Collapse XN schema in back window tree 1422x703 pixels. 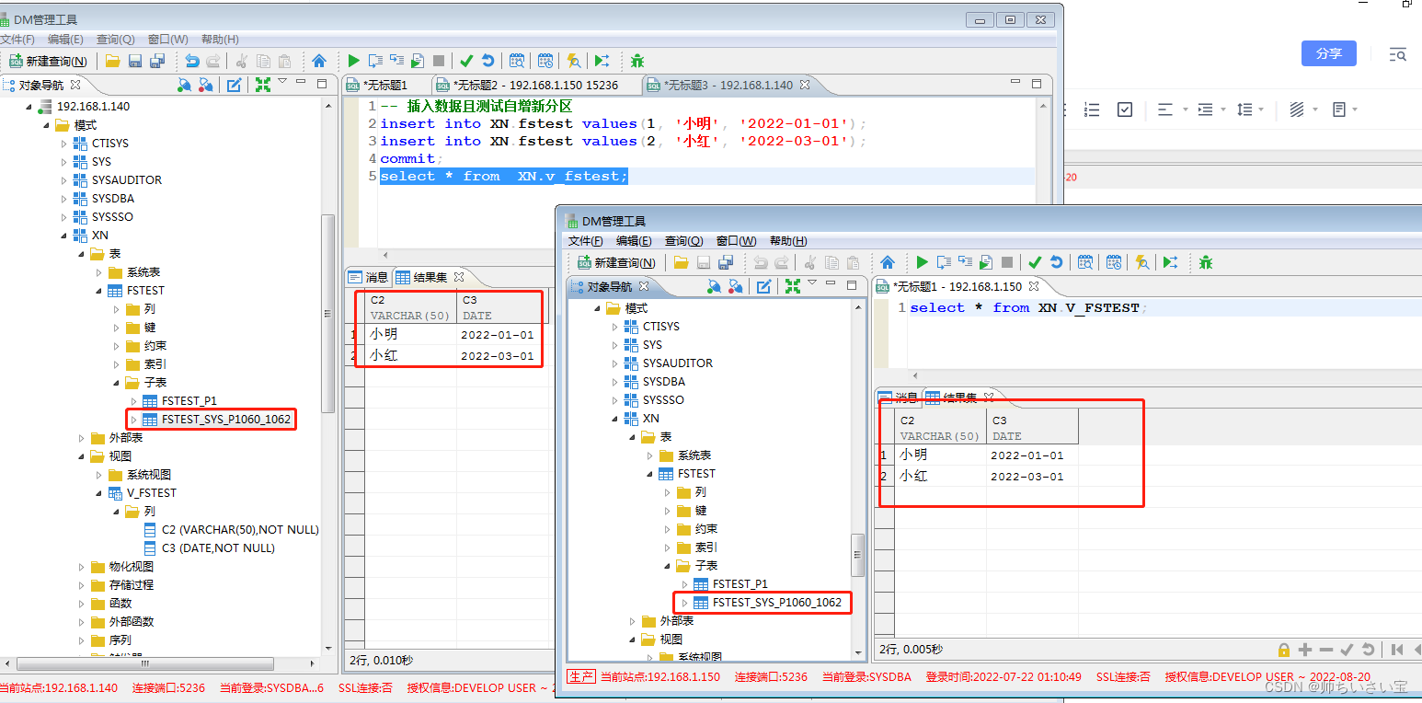point(63,236)
